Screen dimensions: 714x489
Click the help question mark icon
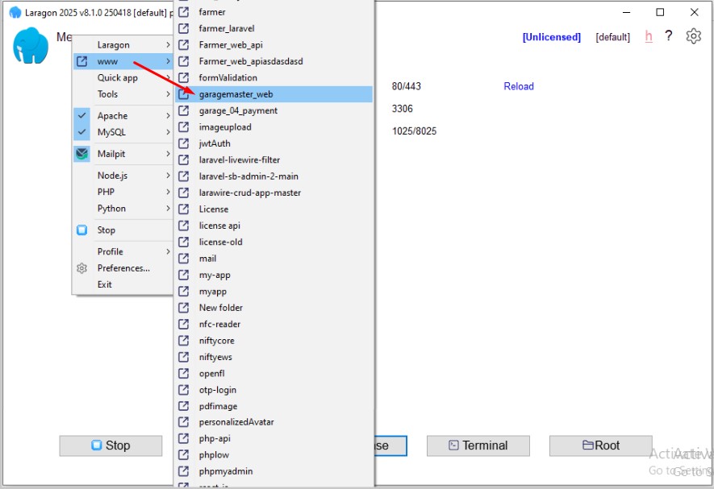(x=669, y=35)
